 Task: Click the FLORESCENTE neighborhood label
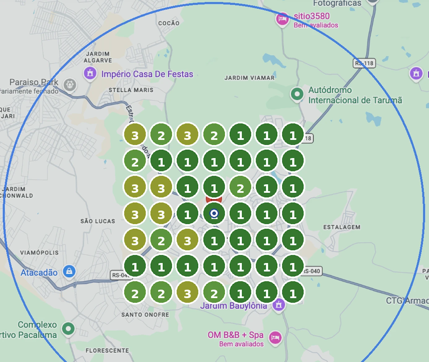pos(107,351)
